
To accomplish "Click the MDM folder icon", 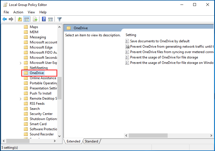I will coord(26,32).
